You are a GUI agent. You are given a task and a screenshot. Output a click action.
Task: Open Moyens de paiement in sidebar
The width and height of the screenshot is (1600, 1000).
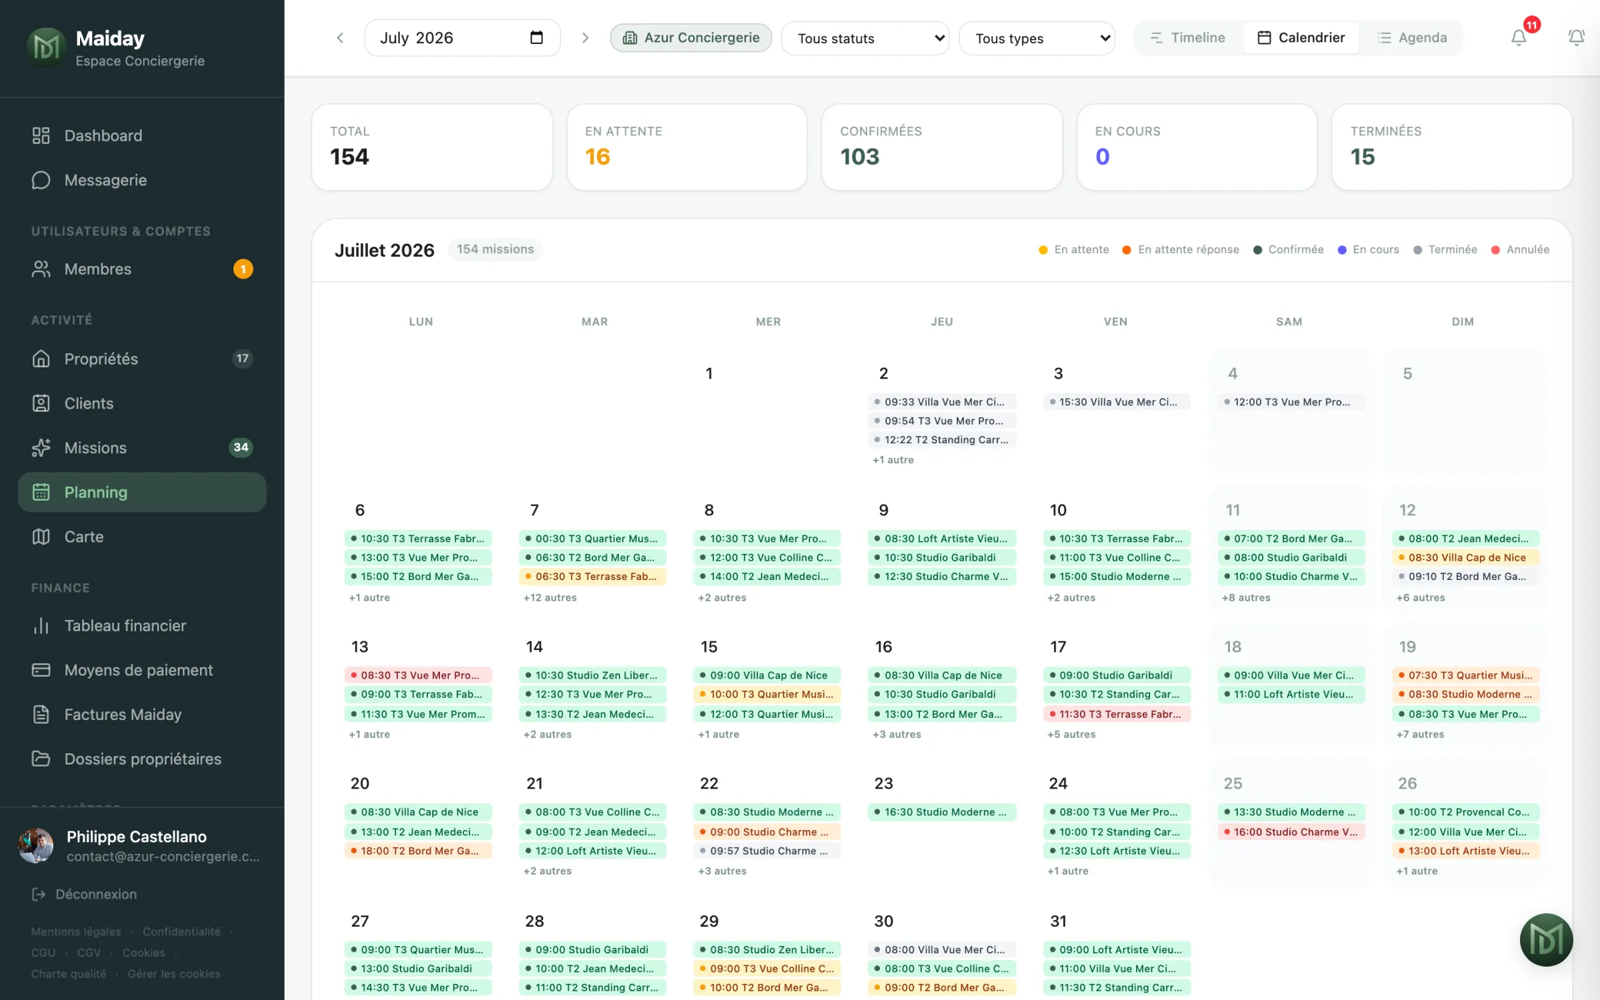click(x=142, y=670)
